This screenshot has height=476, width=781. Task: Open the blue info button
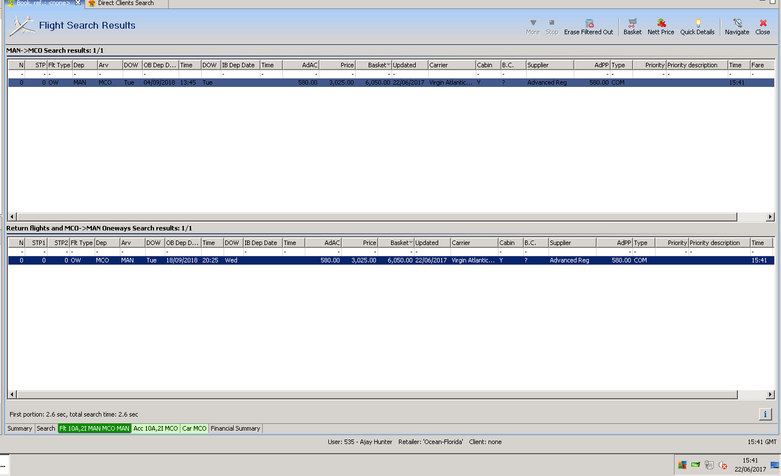click(x=765, y=414)
